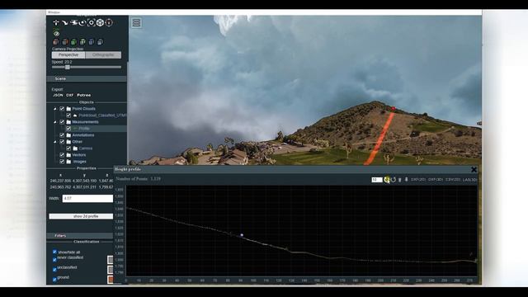Uncheck the Pointcloud_Classified_UTM checkbox
Screen dimensions: 528x297
[x=68, y=115]
